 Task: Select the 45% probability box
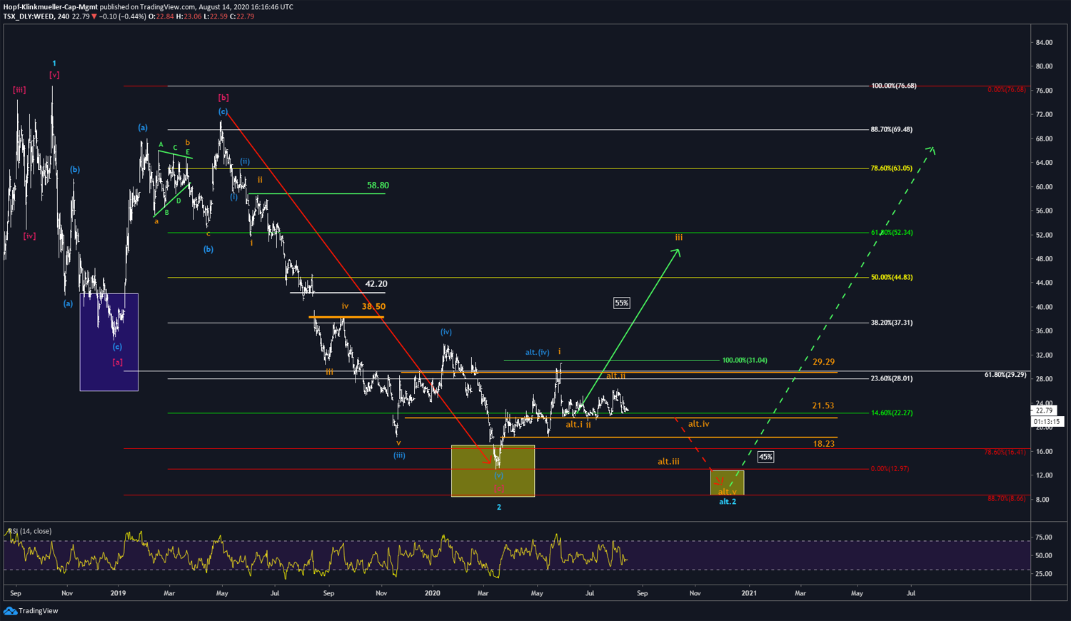point(765,457)
